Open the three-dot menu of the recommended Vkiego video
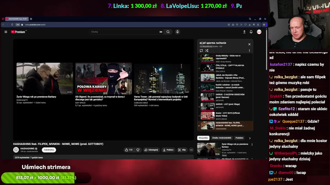 pos(252,144)
